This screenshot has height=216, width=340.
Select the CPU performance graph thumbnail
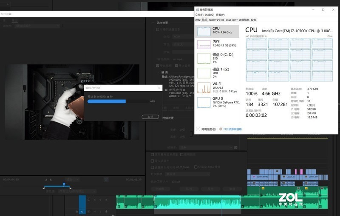click(x=204, y=31)
